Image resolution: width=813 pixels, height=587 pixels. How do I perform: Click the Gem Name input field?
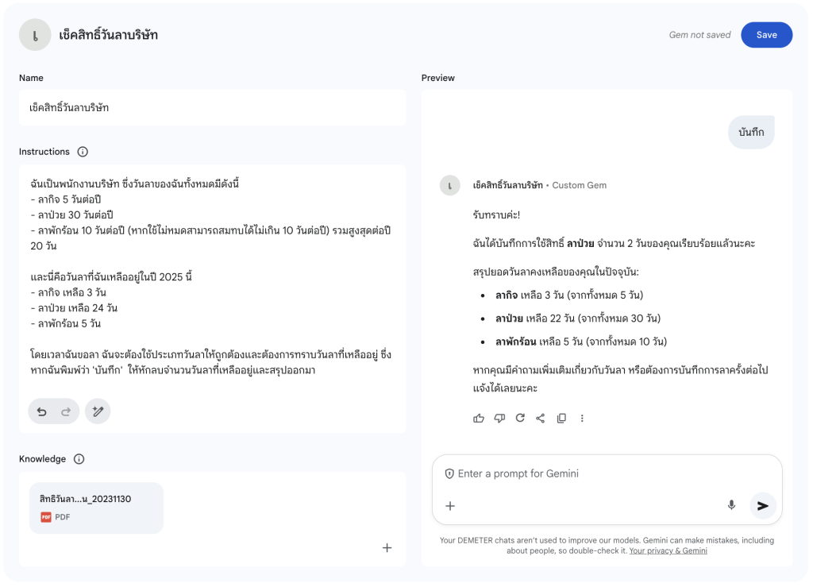coord(212,107)
